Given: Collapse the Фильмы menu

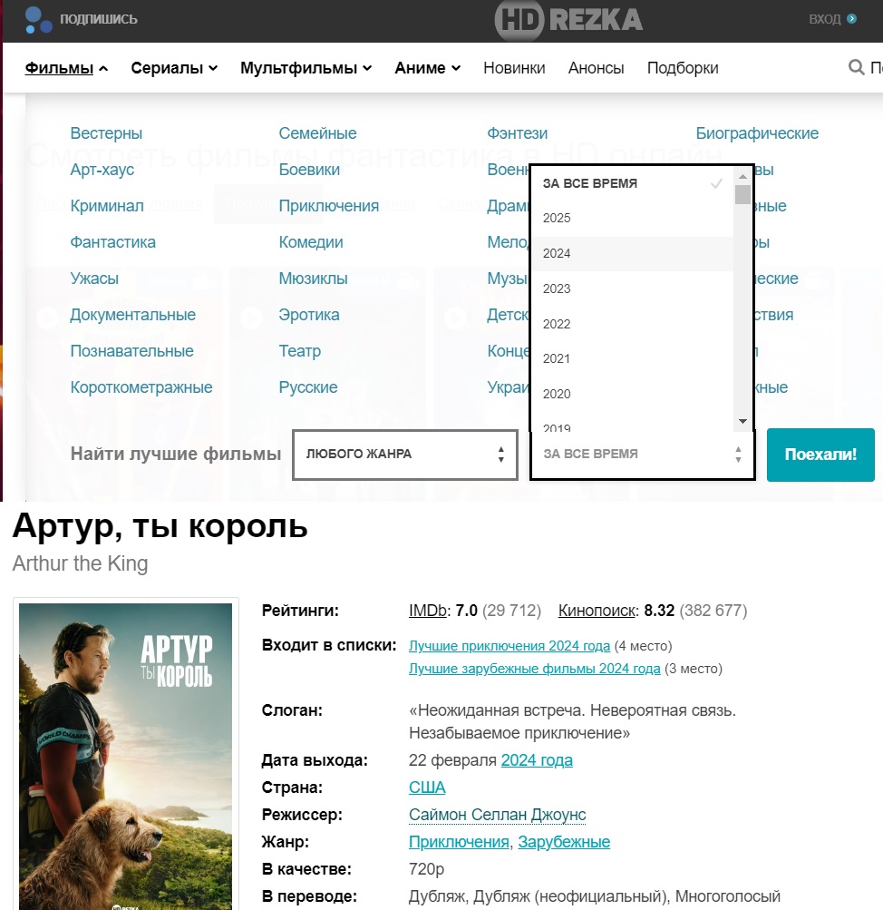Looking at the screenshot, I should pos(66,68).
